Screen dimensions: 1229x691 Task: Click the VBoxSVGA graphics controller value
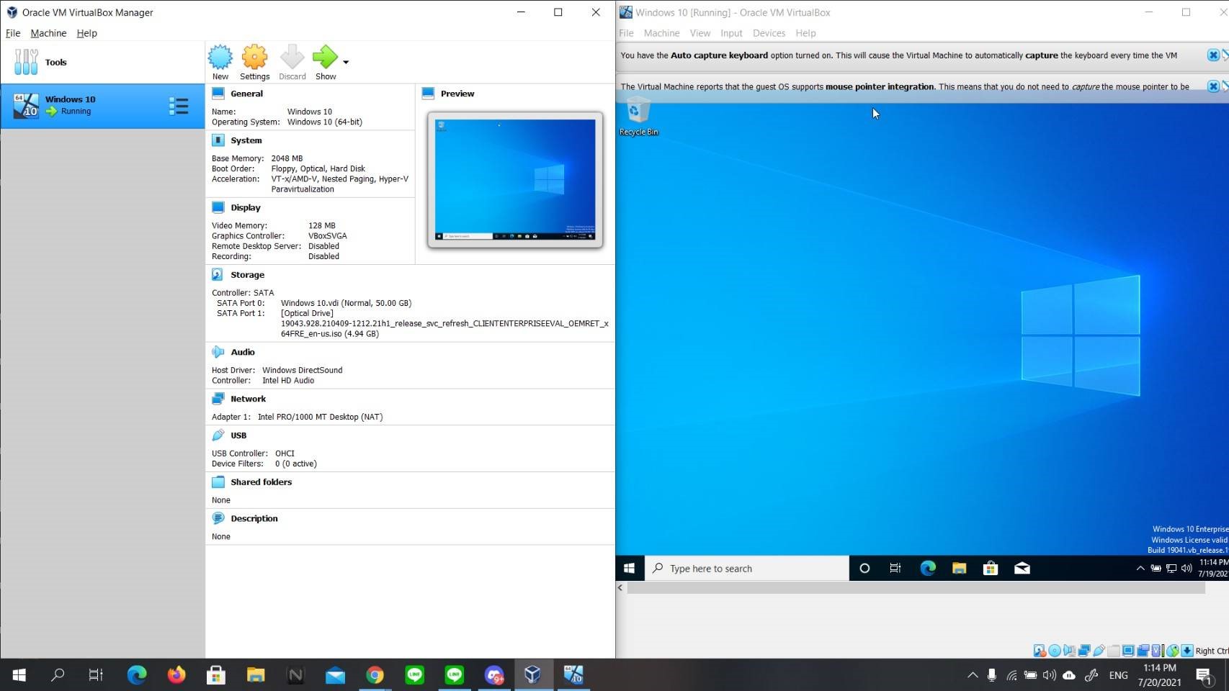tap(327, 236)
